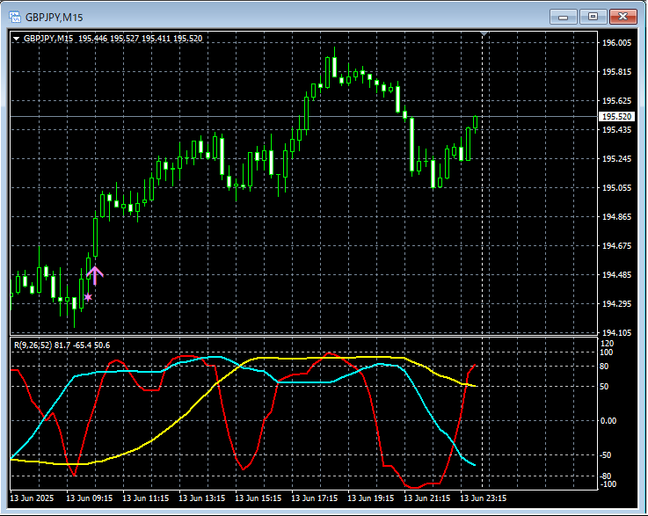
Task: Minimize the GBPJPY,M15 chart window
Action: 564,17
